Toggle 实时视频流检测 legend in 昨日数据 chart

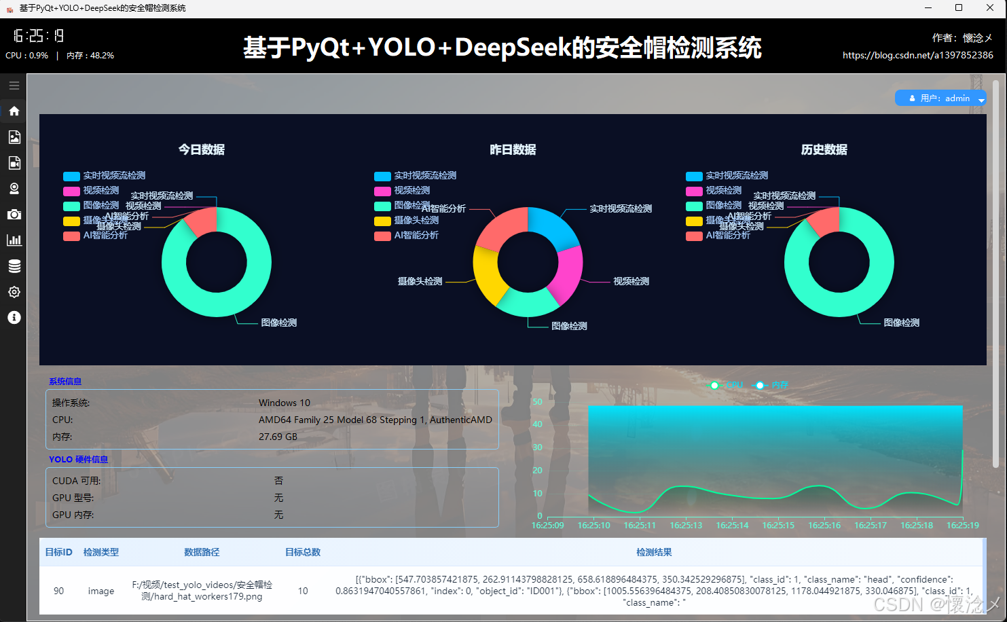pos(415,175)
